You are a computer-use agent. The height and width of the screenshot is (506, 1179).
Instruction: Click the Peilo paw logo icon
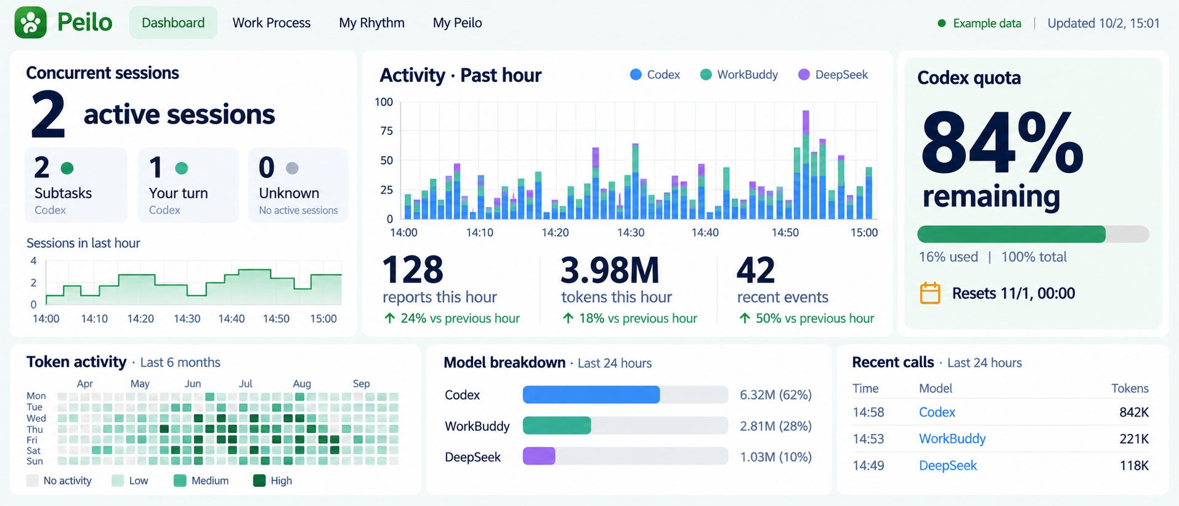pos(31,23)
